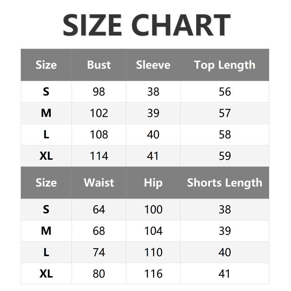Select the bust value 98 cell

[99, 92]
